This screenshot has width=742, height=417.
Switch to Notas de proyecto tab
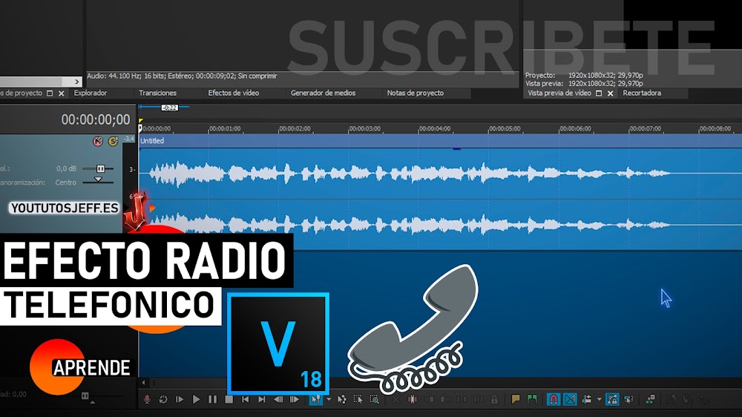(x=416, y=93)
